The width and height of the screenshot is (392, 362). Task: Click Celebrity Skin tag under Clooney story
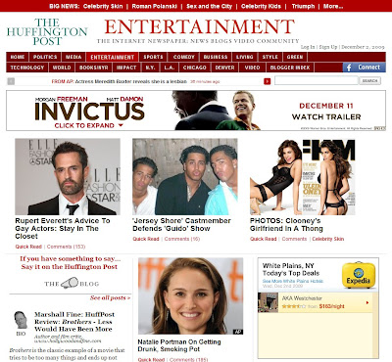click(328, 239)
